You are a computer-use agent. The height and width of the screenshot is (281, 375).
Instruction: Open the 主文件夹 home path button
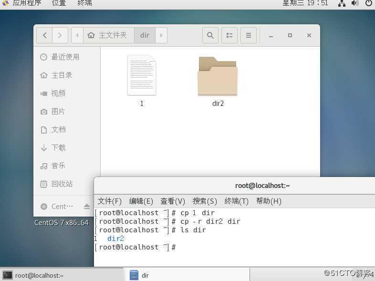(x=109, y=35)
